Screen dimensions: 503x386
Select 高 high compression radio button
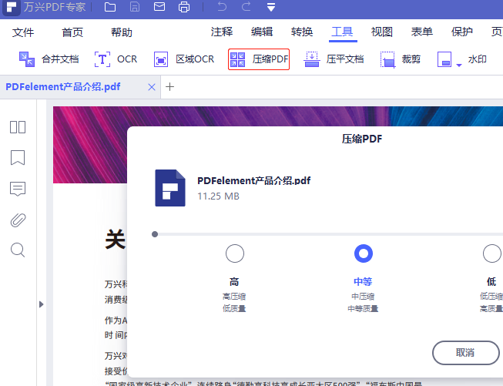pyautogui.click(x=235, y=253)
